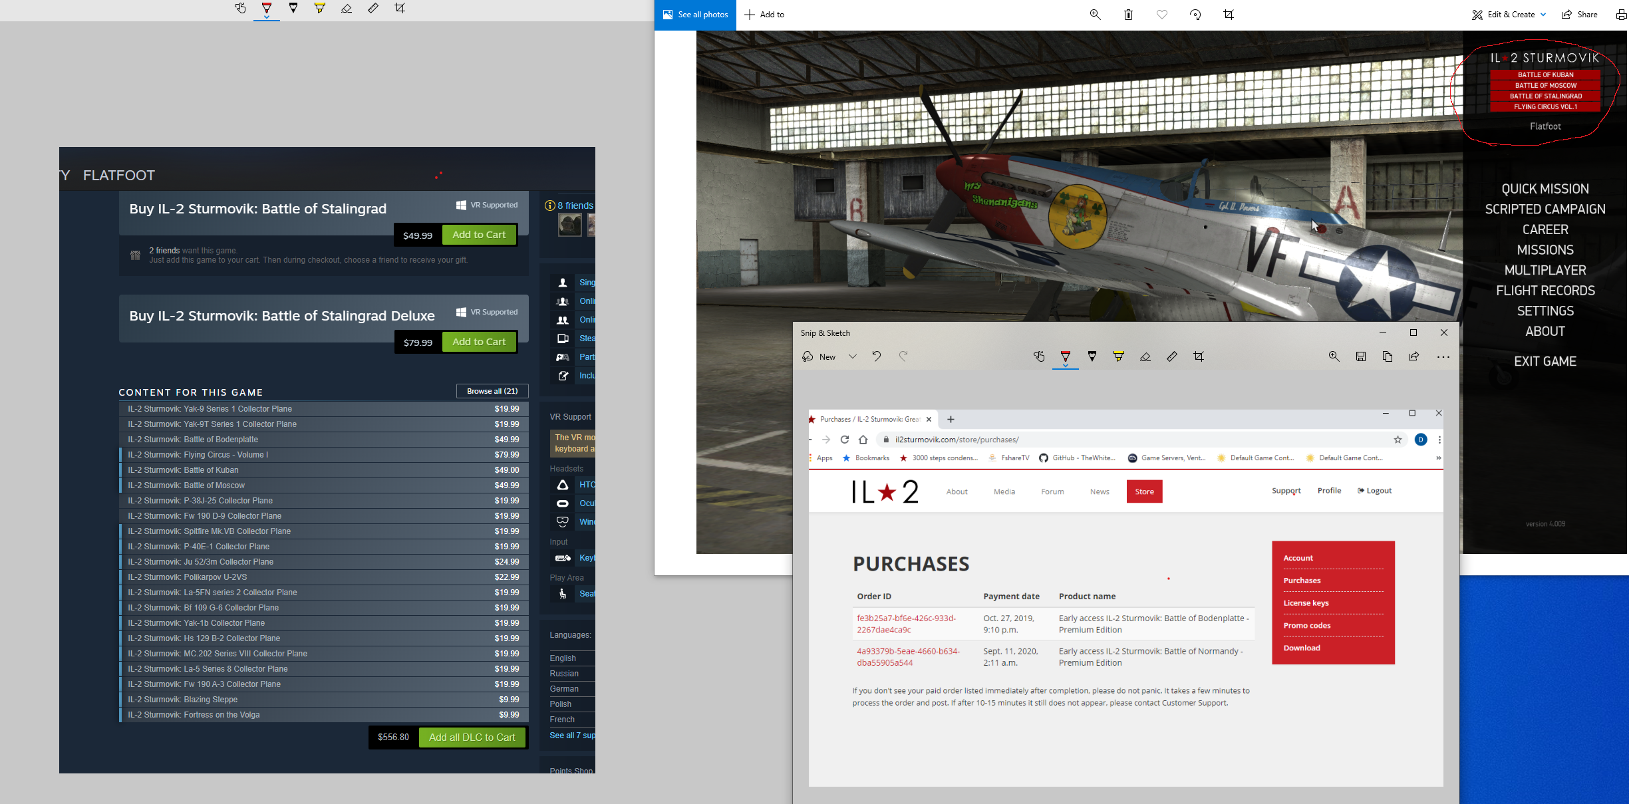
Task: Toggle Touch Writing in front Snip & Sketch window
Action: click(1039, 356)
